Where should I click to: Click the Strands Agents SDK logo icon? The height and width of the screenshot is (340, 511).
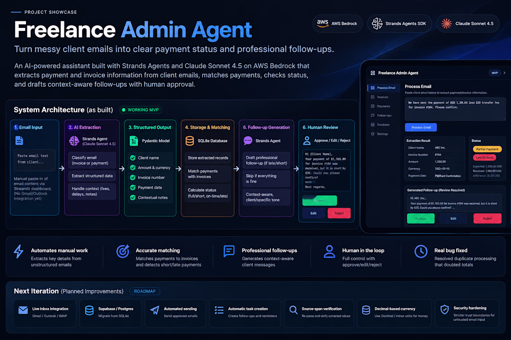377,24
